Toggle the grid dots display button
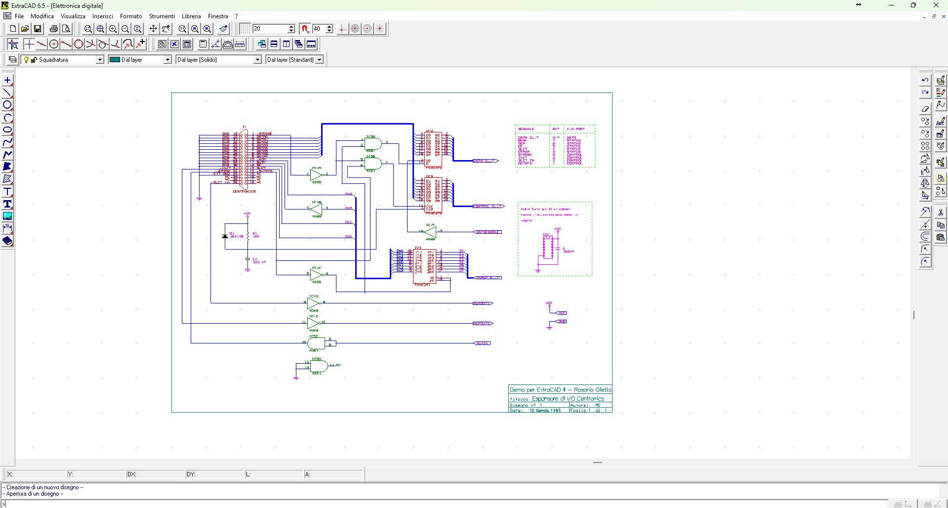The image size is (948, 508). point(245,29)
